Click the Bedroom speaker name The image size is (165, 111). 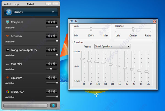pyautogui.click(x=16, y=36)
